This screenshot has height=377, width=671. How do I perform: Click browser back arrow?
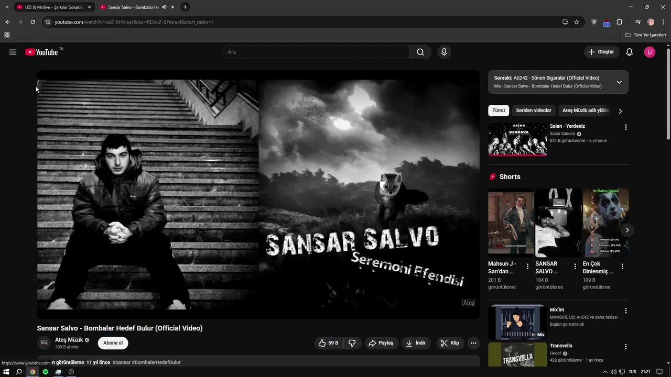click(7, 22)
